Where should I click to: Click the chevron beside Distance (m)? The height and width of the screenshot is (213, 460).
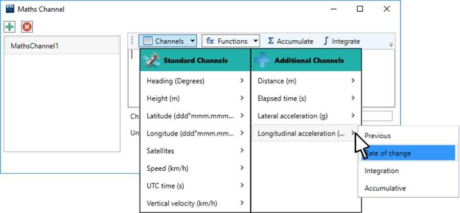[353, 81]
